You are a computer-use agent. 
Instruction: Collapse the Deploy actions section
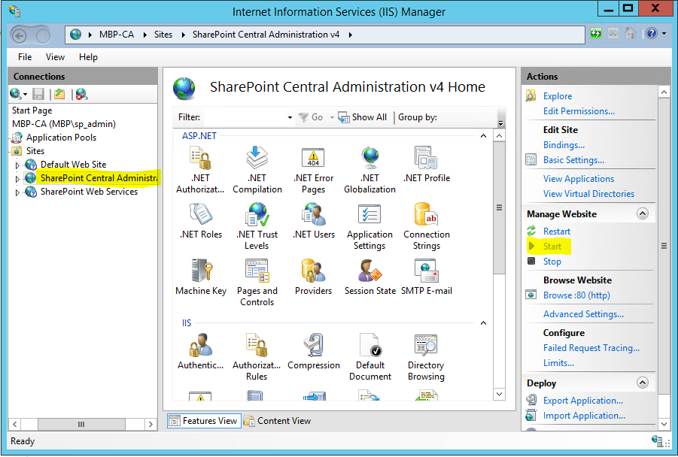(643, 383)
